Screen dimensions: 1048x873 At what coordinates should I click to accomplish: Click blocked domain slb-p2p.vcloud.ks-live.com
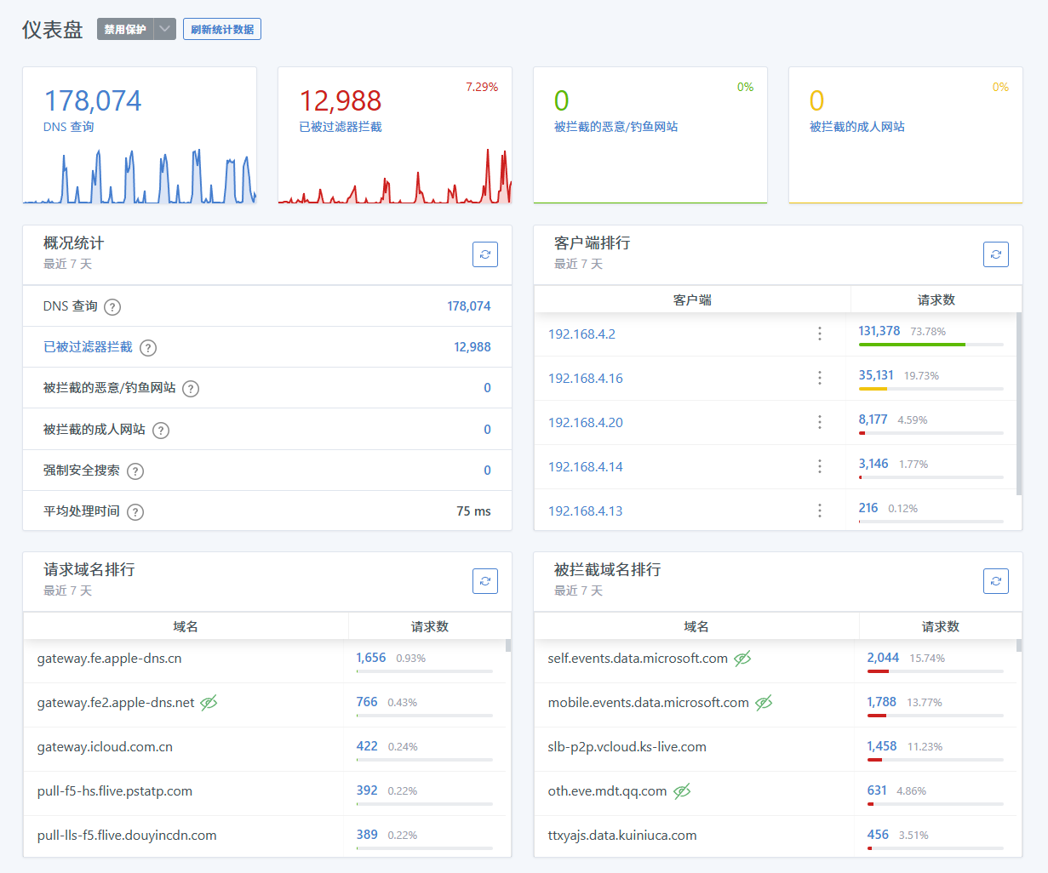coord(627,747)
